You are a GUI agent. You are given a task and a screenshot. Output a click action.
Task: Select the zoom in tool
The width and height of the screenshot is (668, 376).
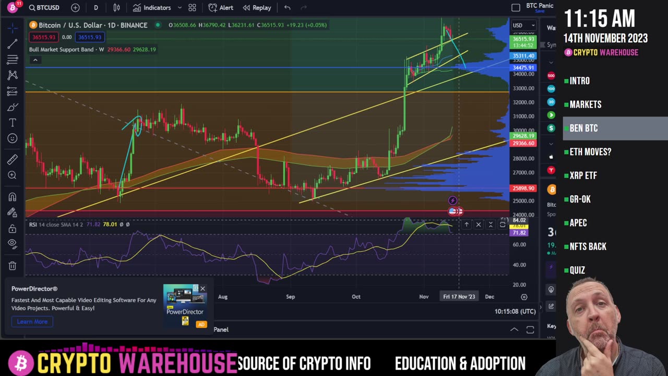coord(13,175)
